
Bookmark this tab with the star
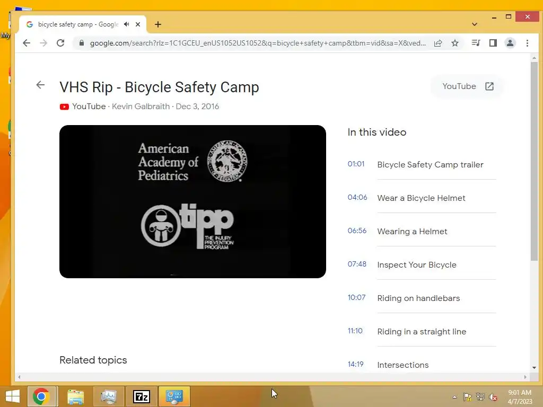pos(455,43)
